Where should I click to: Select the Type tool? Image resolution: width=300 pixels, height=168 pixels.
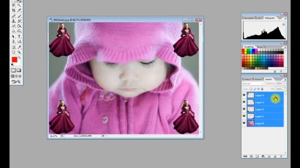pyautogui.click(x=19, y=36)
